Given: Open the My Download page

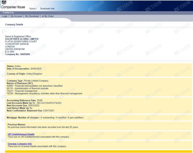Looking at the screenshot, I should (32, 16).
